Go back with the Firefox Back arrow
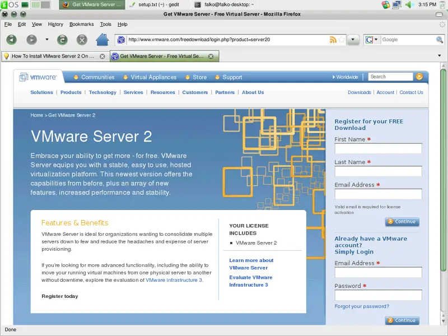This screenshot has width=448, height=336. point(11,39)
